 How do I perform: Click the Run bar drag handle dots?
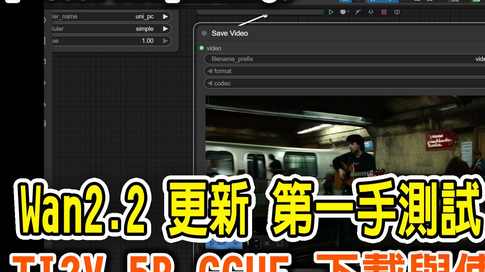202,244
